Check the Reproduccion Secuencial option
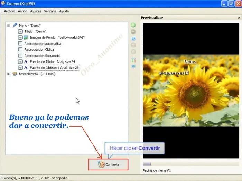The image size is (242, 181). (x=20, y=56)
